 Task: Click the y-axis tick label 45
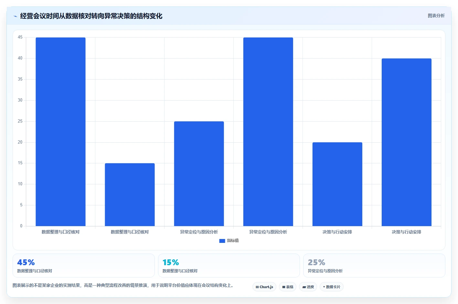tap(20, 37)
